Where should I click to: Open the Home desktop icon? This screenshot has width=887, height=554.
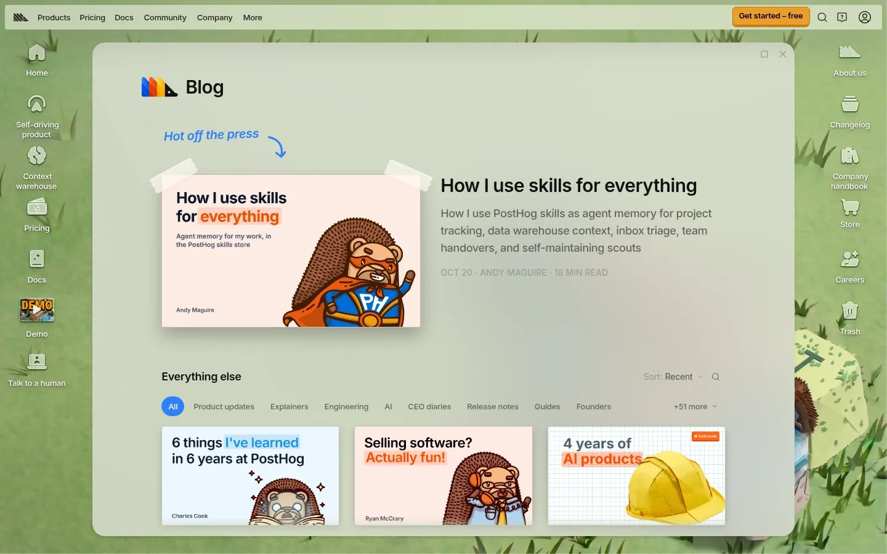(x=37, y=60)
